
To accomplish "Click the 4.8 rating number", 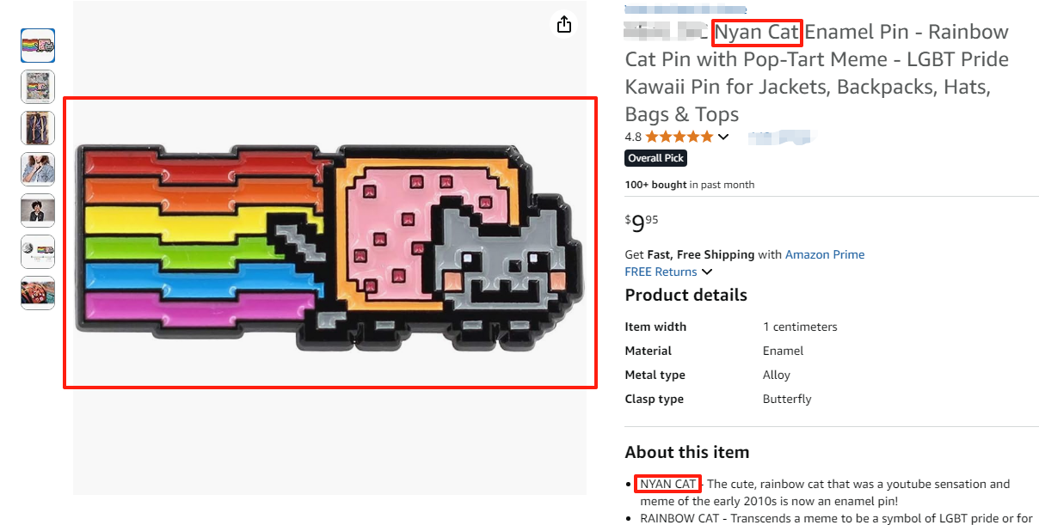I will point(633,137).
